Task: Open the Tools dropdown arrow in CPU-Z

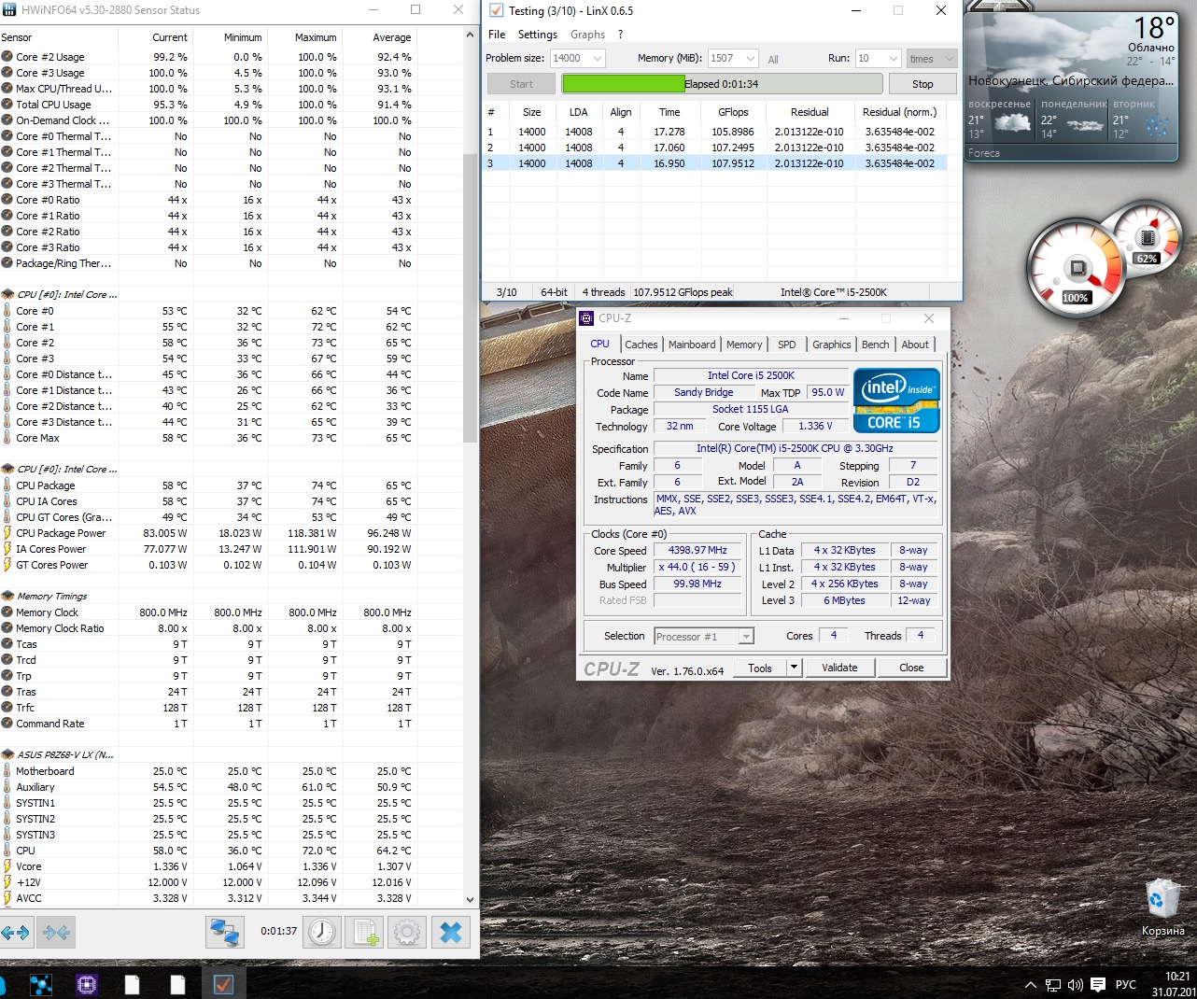Action: click(794, 668)
